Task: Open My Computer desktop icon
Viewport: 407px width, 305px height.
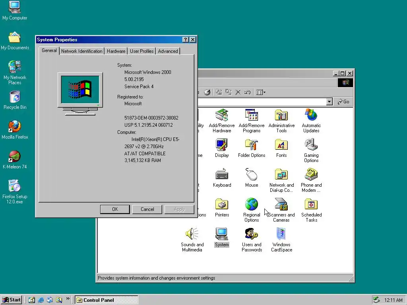Action: point(15,11)
